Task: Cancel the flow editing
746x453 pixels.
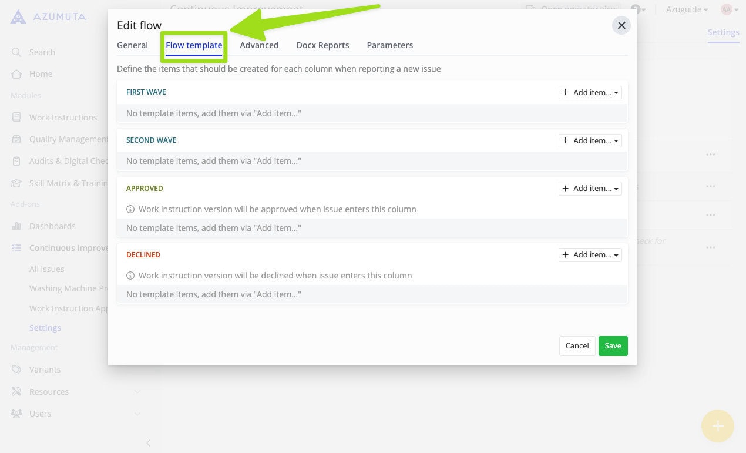Action: pyautogui.click(x=577, y=346)
